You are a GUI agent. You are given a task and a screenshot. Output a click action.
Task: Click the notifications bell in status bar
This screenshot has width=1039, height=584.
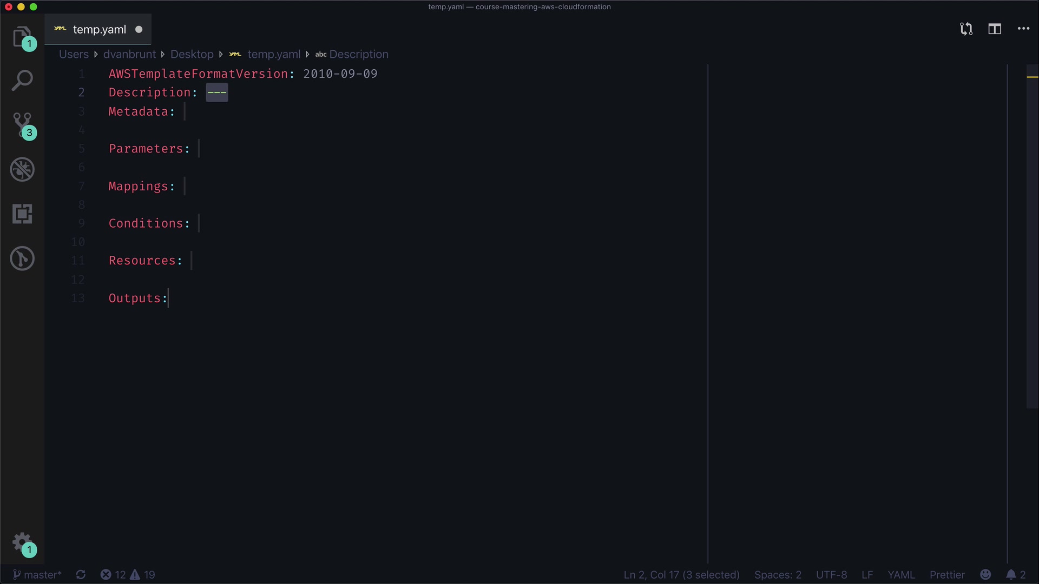1015,574
